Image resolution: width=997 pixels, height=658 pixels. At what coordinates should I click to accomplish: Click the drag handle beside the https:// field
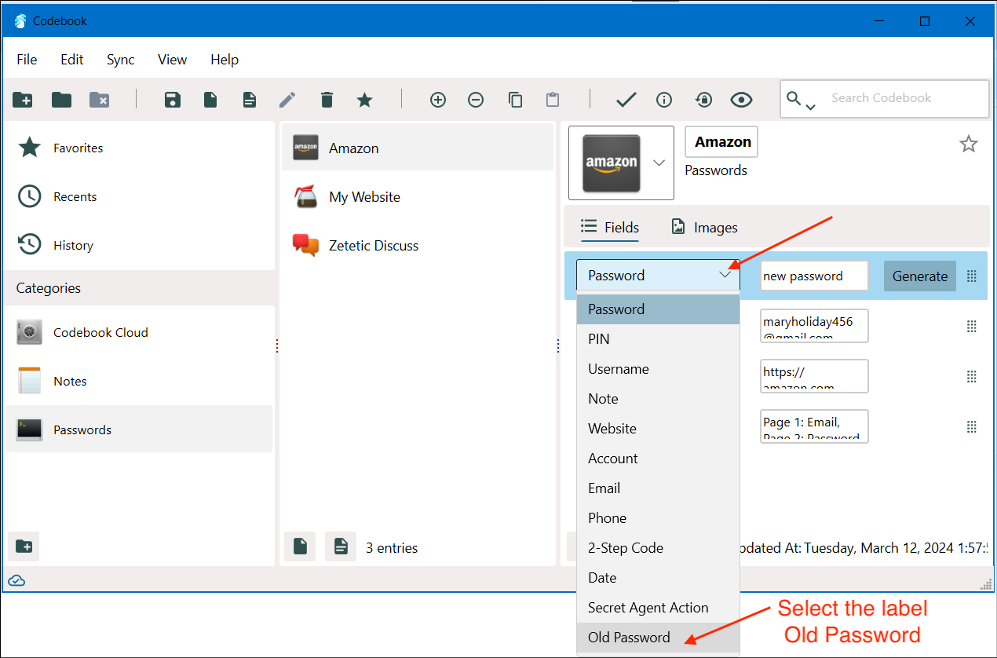pyautogui.click(x=972, y=376)
